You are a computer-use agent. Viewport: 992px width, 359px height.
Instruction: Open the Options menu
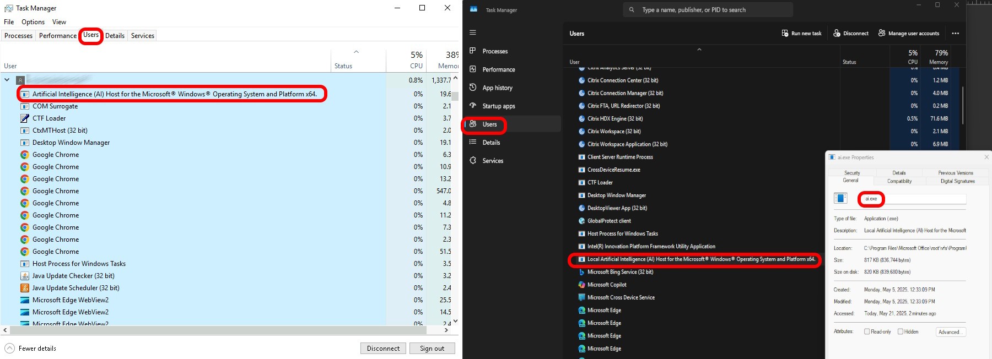33,22
